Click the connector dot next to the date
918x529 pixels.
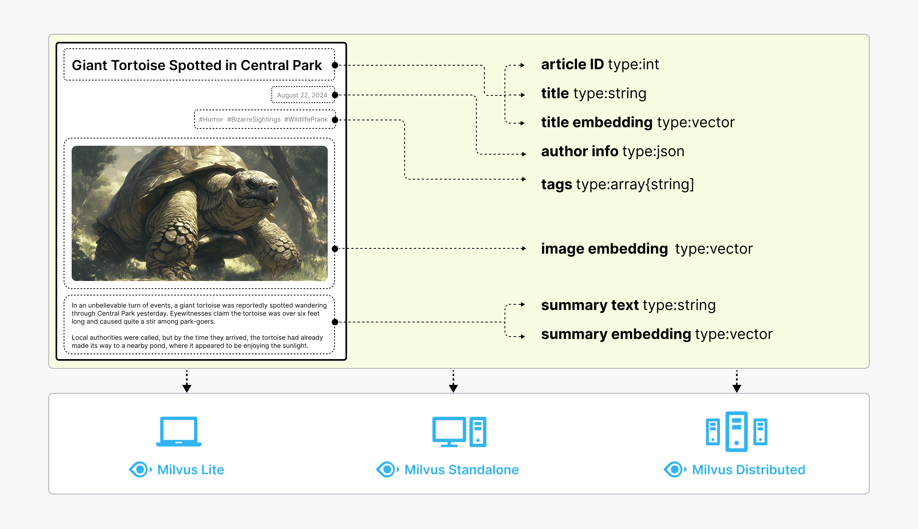click(335, 95)
